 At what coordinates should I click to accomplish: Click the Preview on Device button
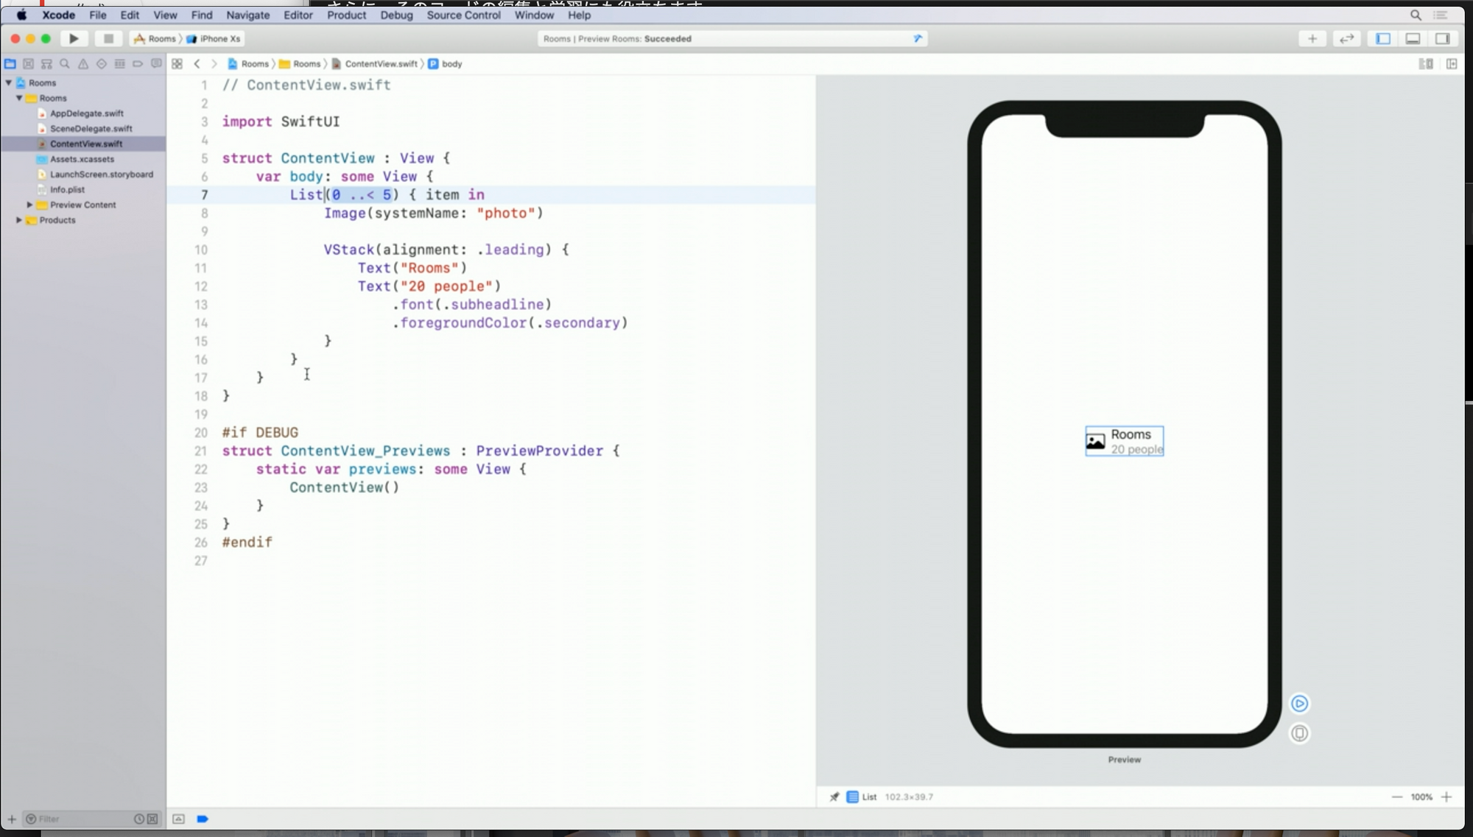coord(1299,733)
